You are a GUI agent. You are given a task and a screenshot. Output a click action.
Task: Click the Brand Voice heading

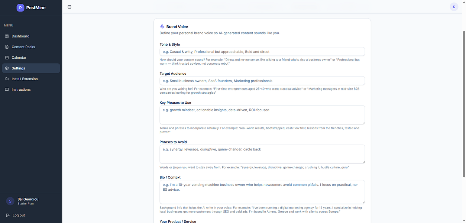177,27
